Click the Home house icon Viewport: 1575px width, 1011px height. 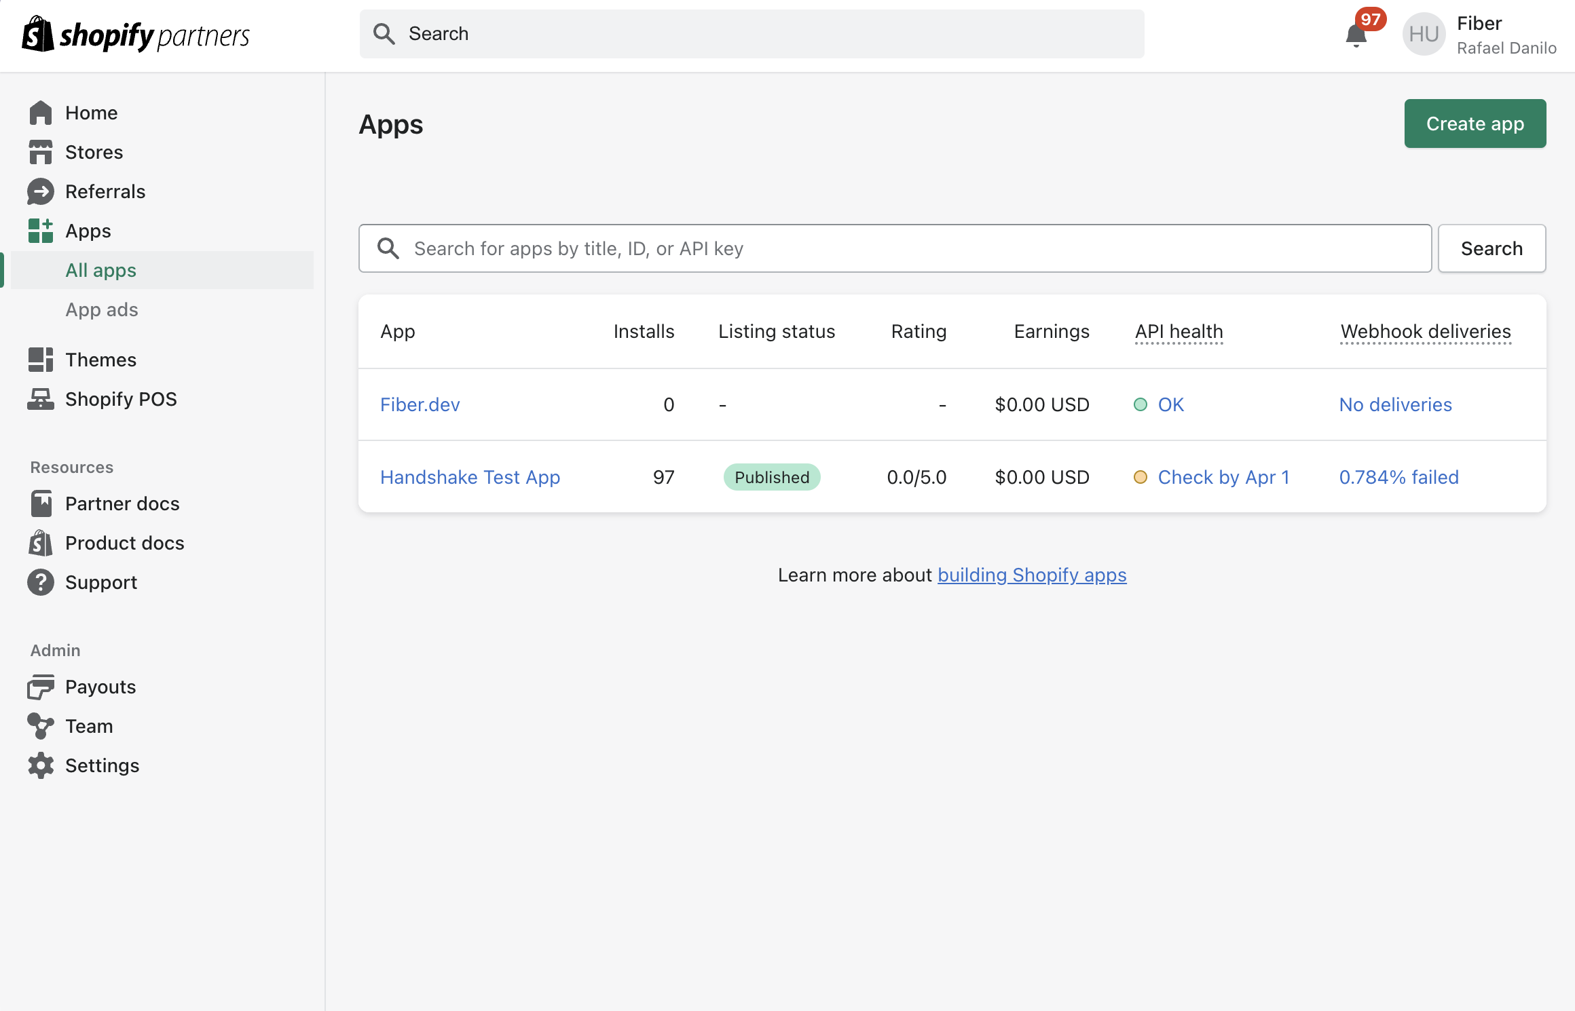pos(41,113)
